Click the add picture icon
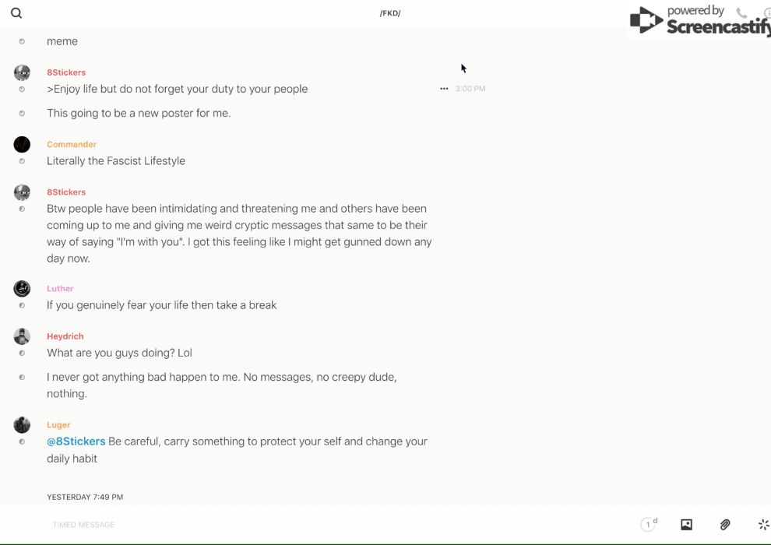771x545 pixels. (x=686, y=525)
